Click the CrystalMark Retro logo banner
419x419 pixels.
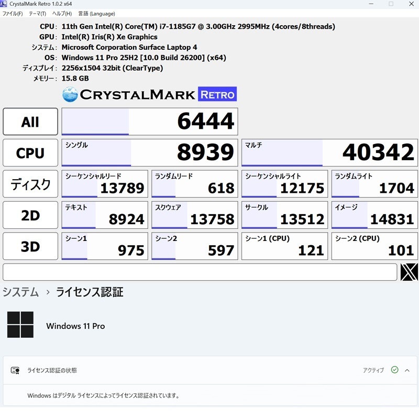pos(149,94)
